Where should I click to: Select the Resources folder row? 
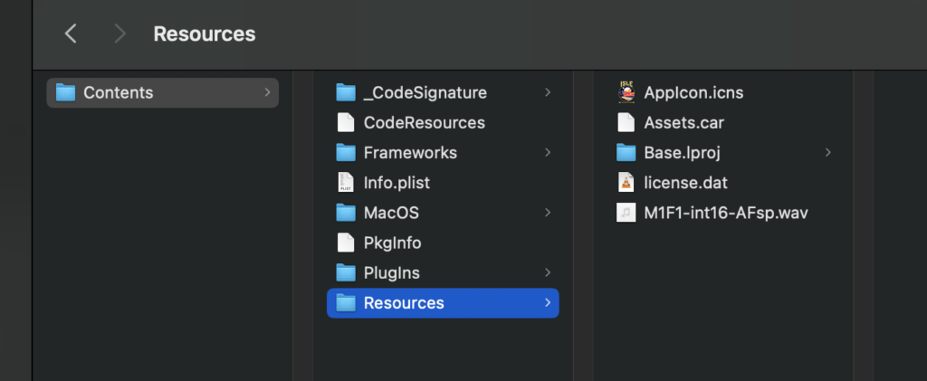click(x=443, y=303)
